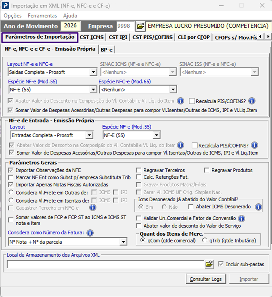Click info icon next to Validar Un.Comercial
This screenshot has width=272, height=297.
tap(241, 218)
